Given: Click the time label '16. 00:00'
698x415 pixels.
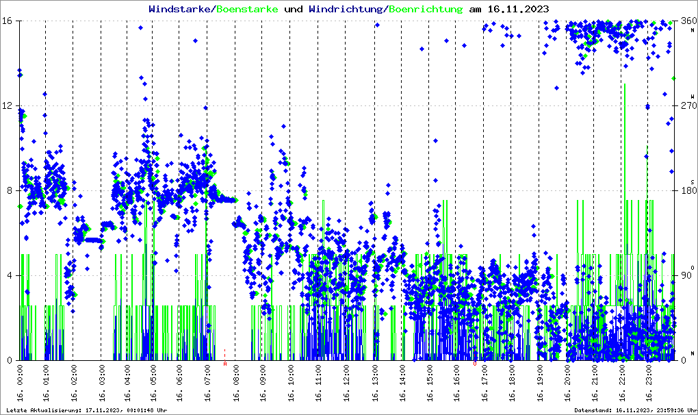Looking at the screenshot, I should (20, 383).
